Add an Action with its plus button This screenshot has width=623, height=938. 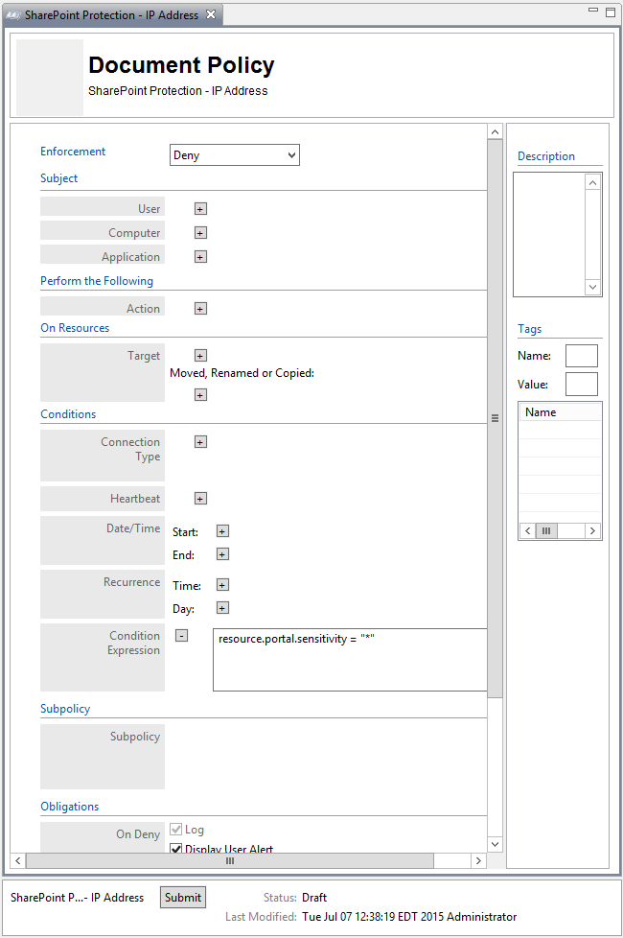coord(201,309)
